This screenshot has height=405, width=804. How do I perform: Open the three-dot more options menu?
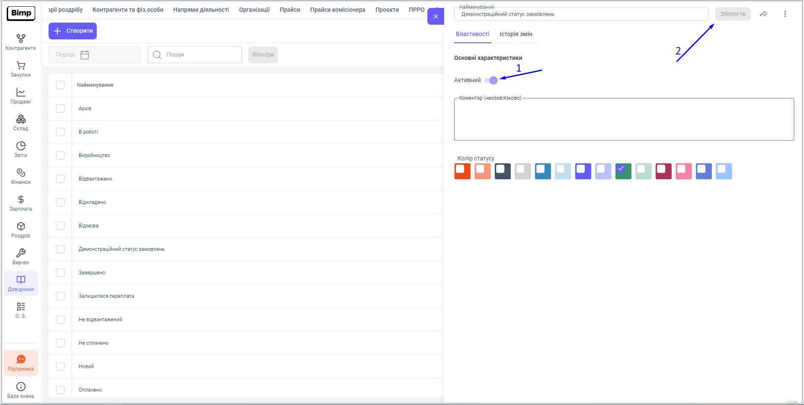coord(785,14)
